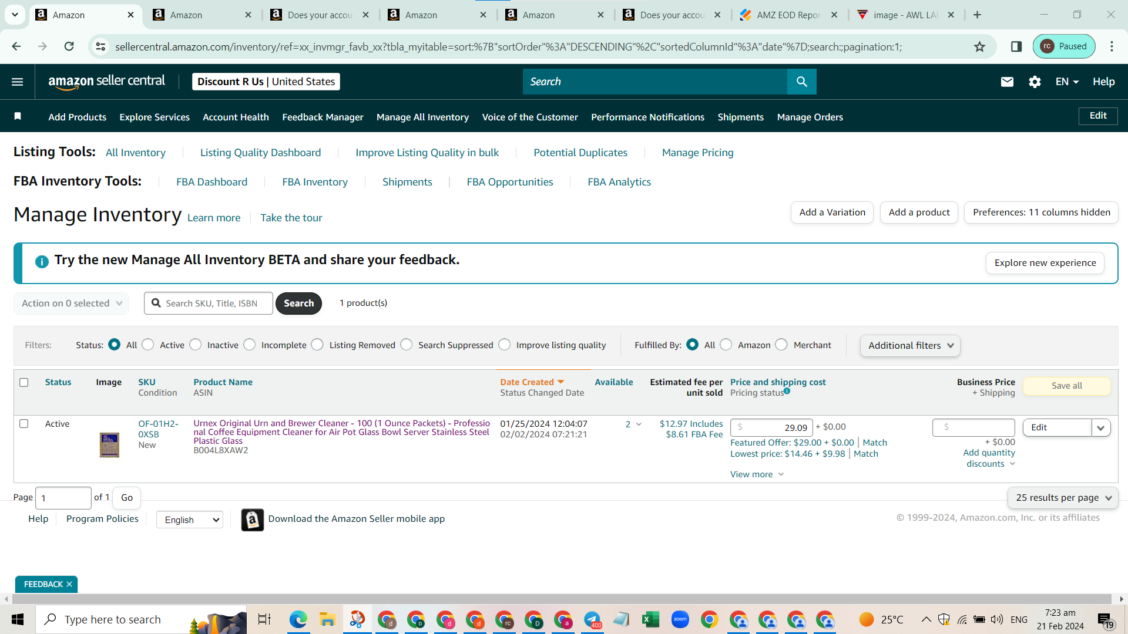The image size is (1128, 634).
Task: Open the product thumbnail image
Action: pyautogui.click(x=109, y=445)
